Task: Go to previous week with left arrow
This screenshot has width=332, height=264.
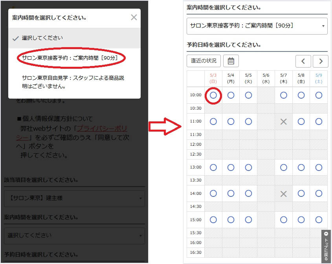Action: (303, 61)
